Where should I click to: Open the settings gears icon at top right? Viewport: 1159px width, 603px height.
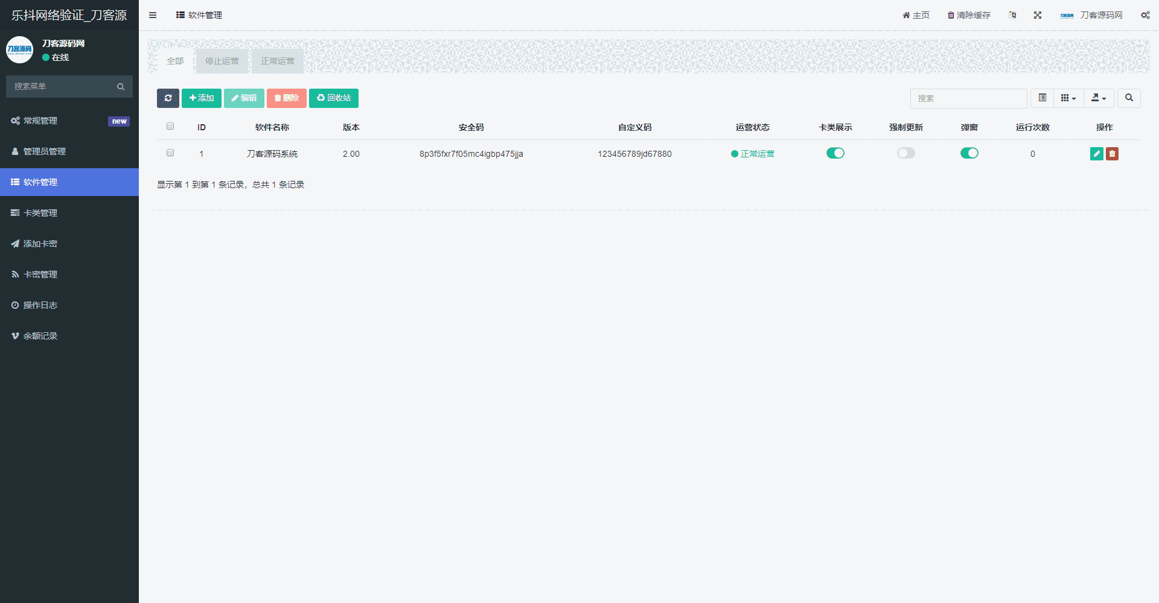(x=1145, y=15)
